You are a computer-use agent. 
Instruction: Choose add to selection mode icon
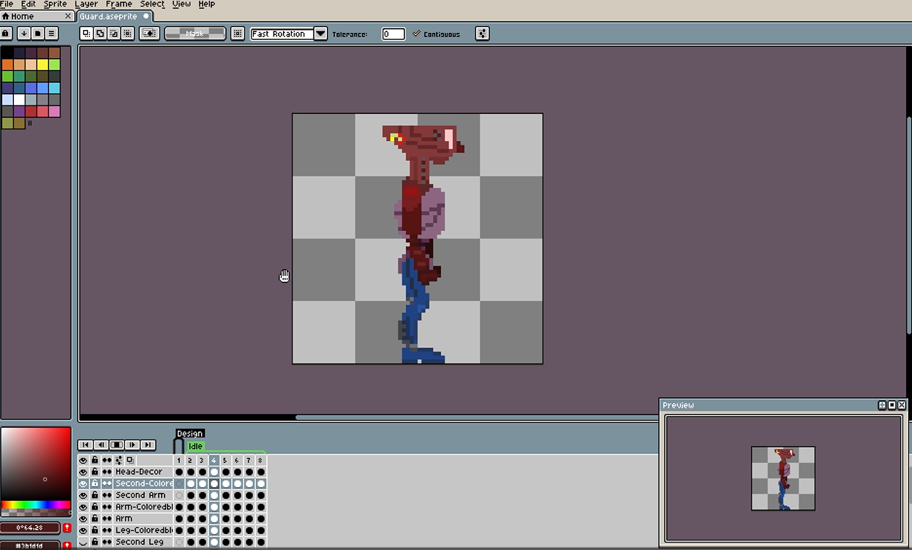point(100,33)
